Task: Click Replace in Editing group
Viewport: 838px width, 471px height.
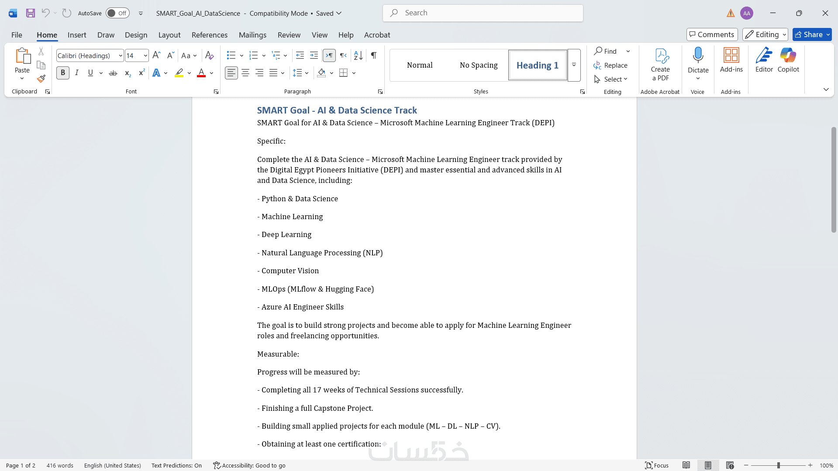Action: click(x=610, y=65)
